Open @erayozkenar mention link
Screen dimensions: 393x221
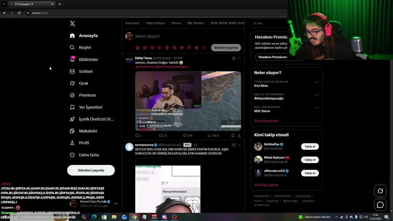145,67
